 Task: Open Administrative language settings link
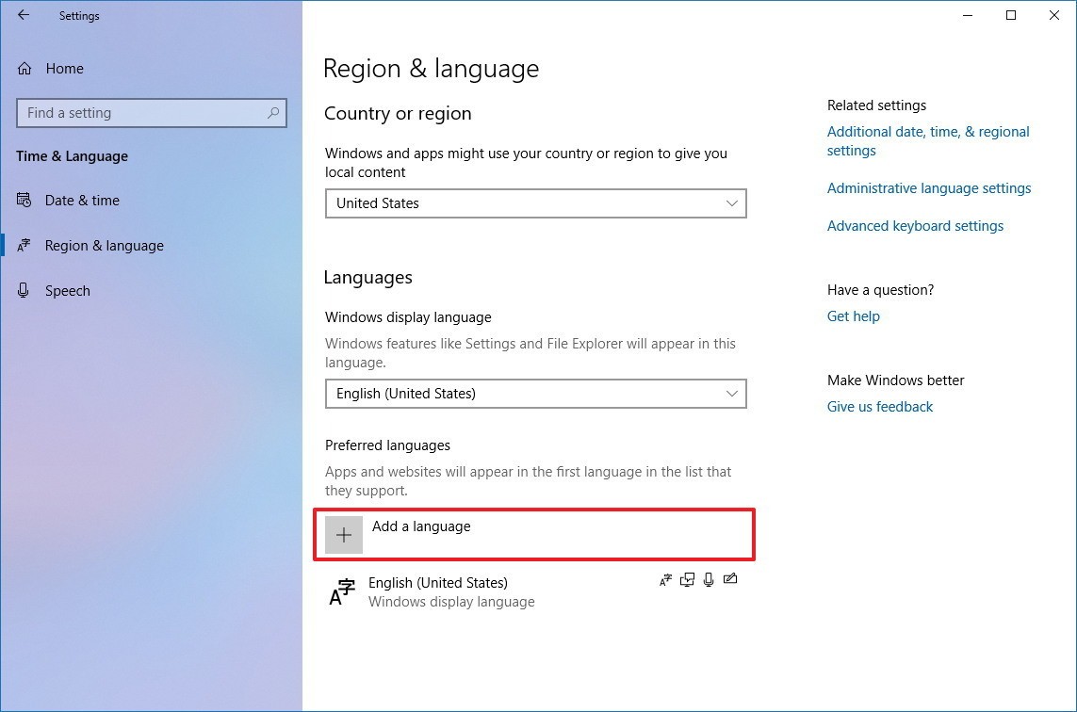tap(929, 188)
